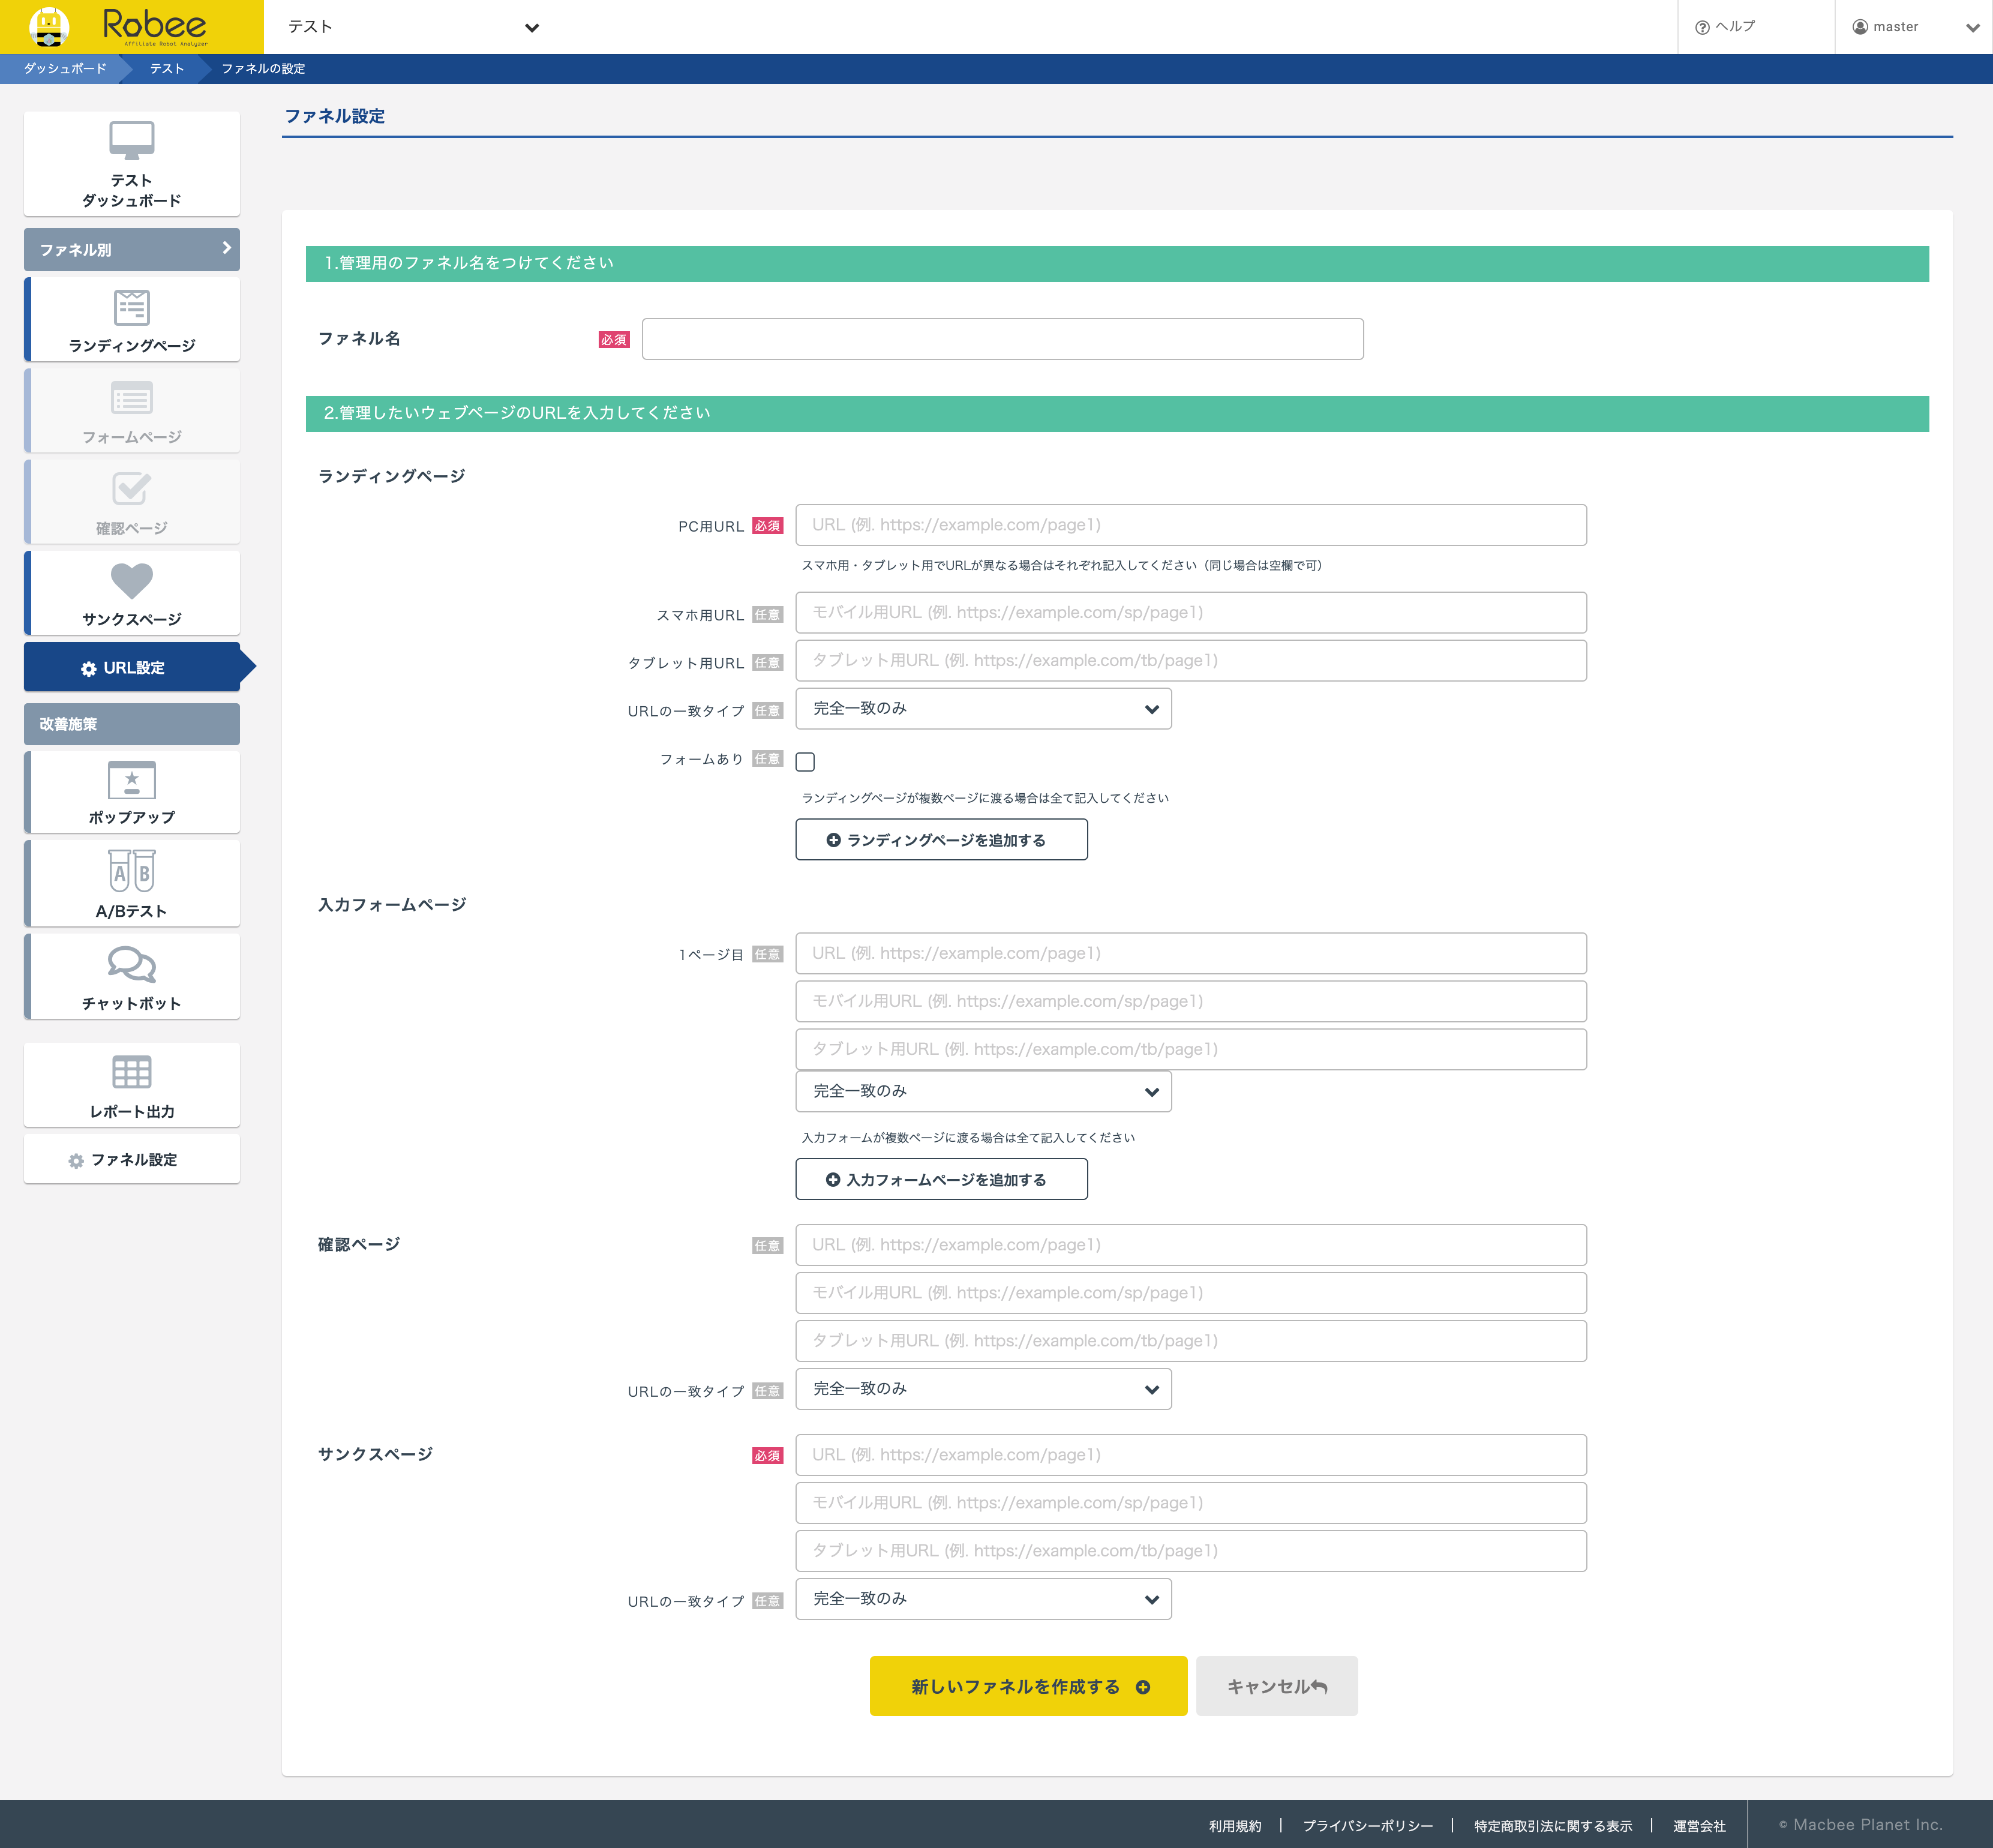Open the Chatbot speech bubbles icon
The height and width of the screenshot is (1848, 1993).
(131, 965)
